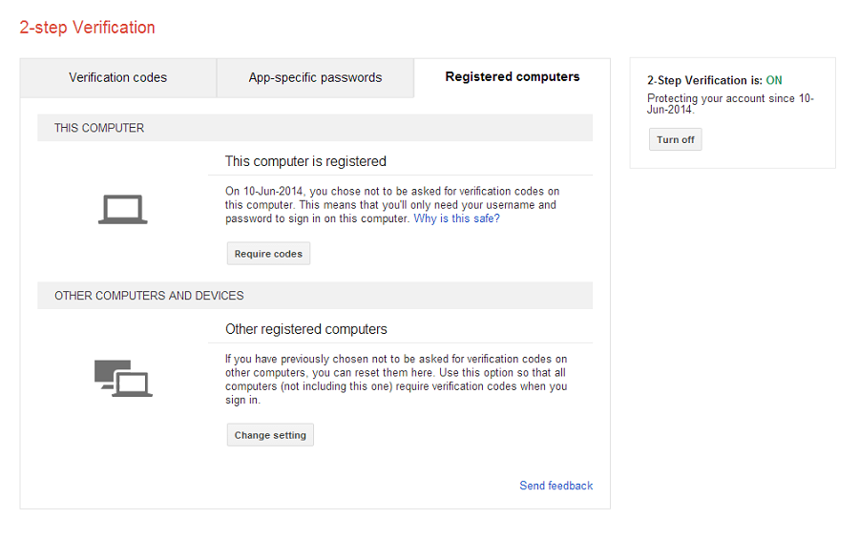
Task: Click the This computer is registered heading
Action: point(305,161)
